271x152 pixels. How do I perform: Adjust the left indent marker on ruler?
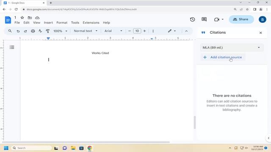(48, 38)
